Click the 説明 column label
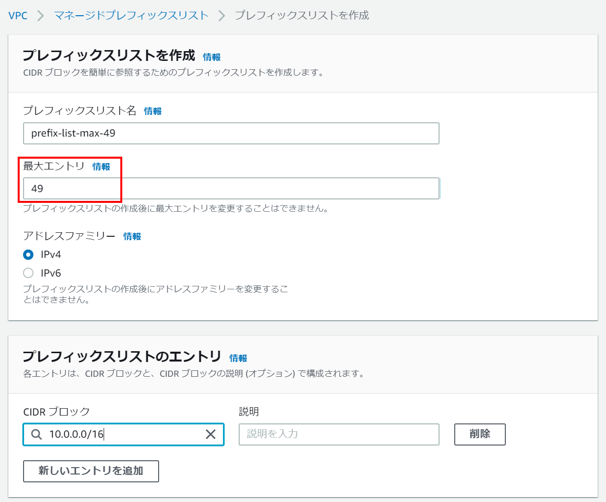 (x=249, y=412)
